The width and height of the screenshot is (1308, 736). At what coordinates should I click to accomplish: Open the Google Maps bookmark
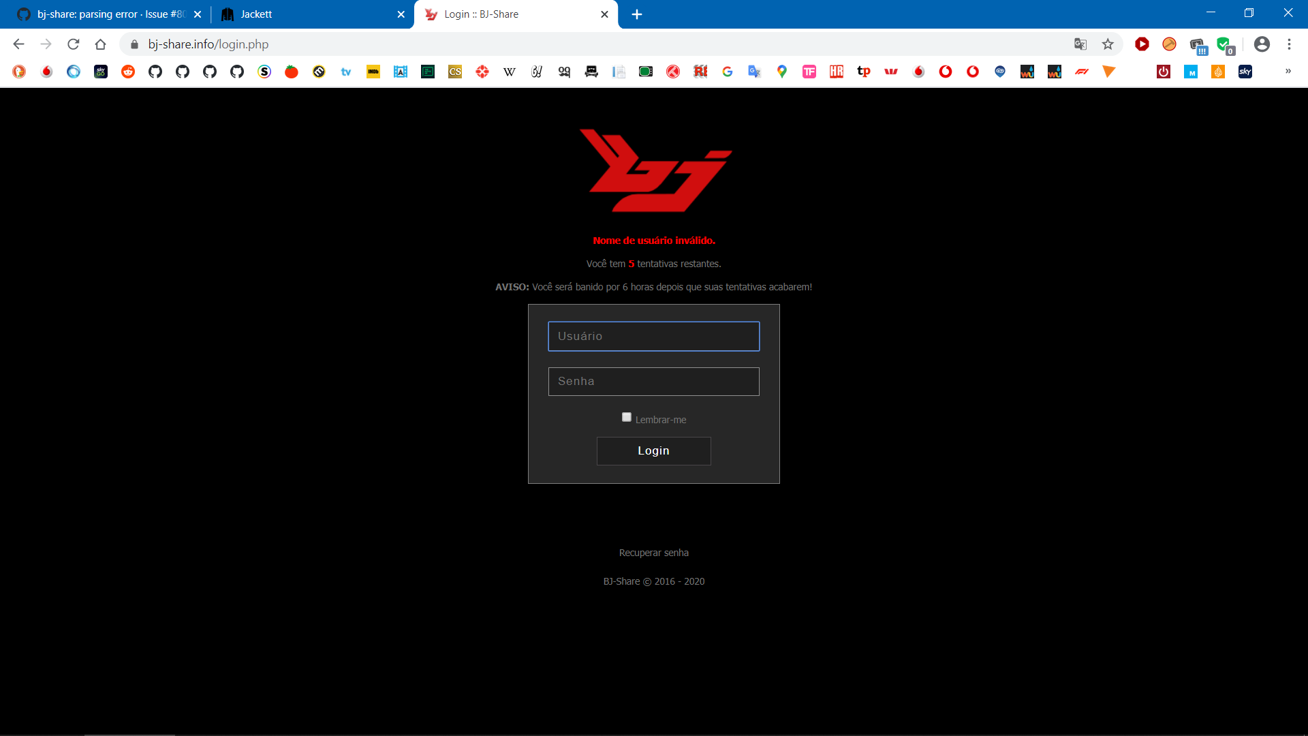click(x=781, y=72)
